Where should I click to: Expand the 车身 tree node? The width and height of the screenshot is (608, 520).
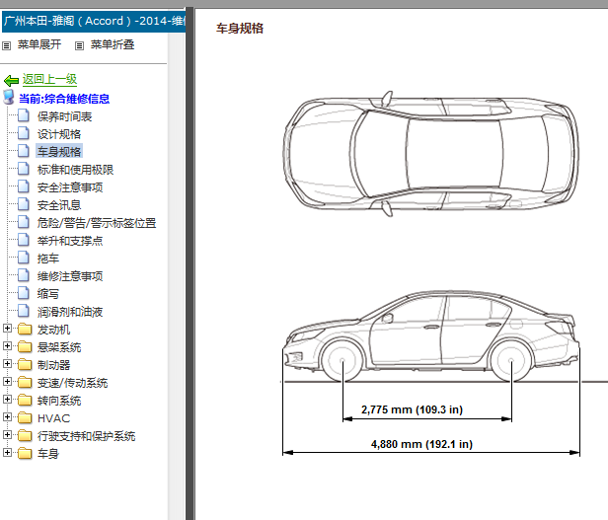coord(7,453)
